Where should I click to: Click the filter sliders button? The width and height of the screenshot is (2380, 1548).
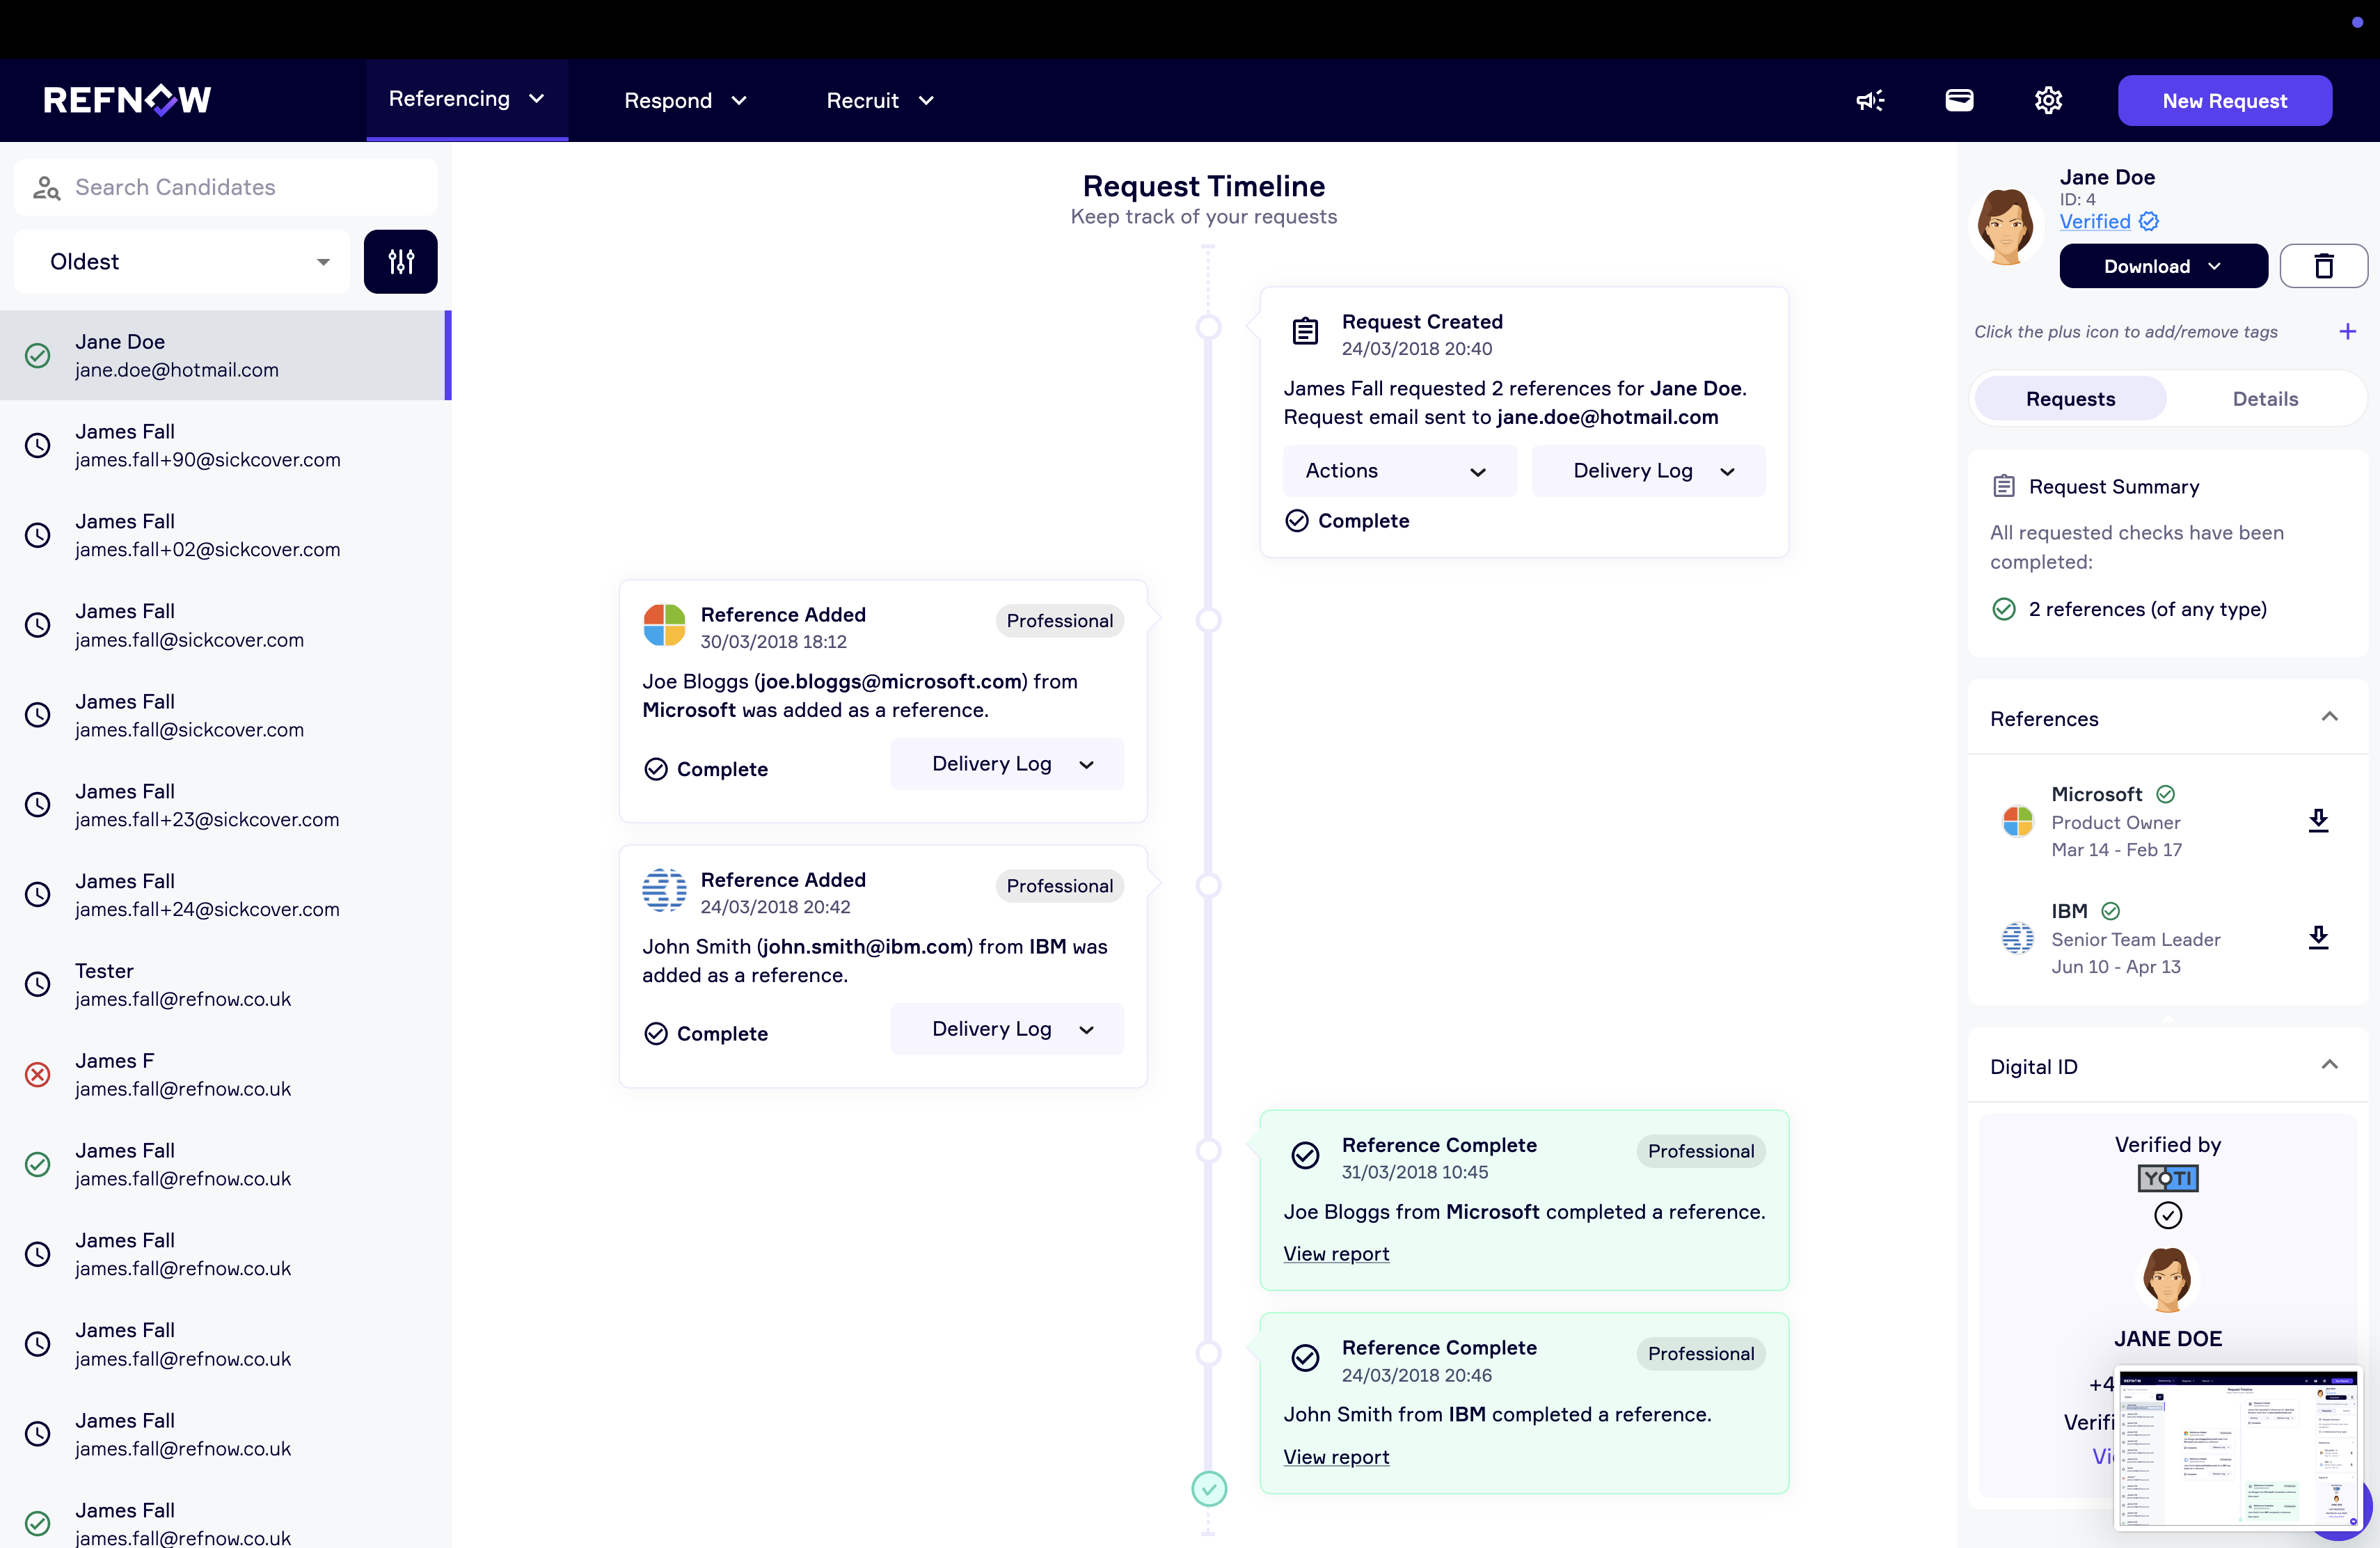pos(400,262)
